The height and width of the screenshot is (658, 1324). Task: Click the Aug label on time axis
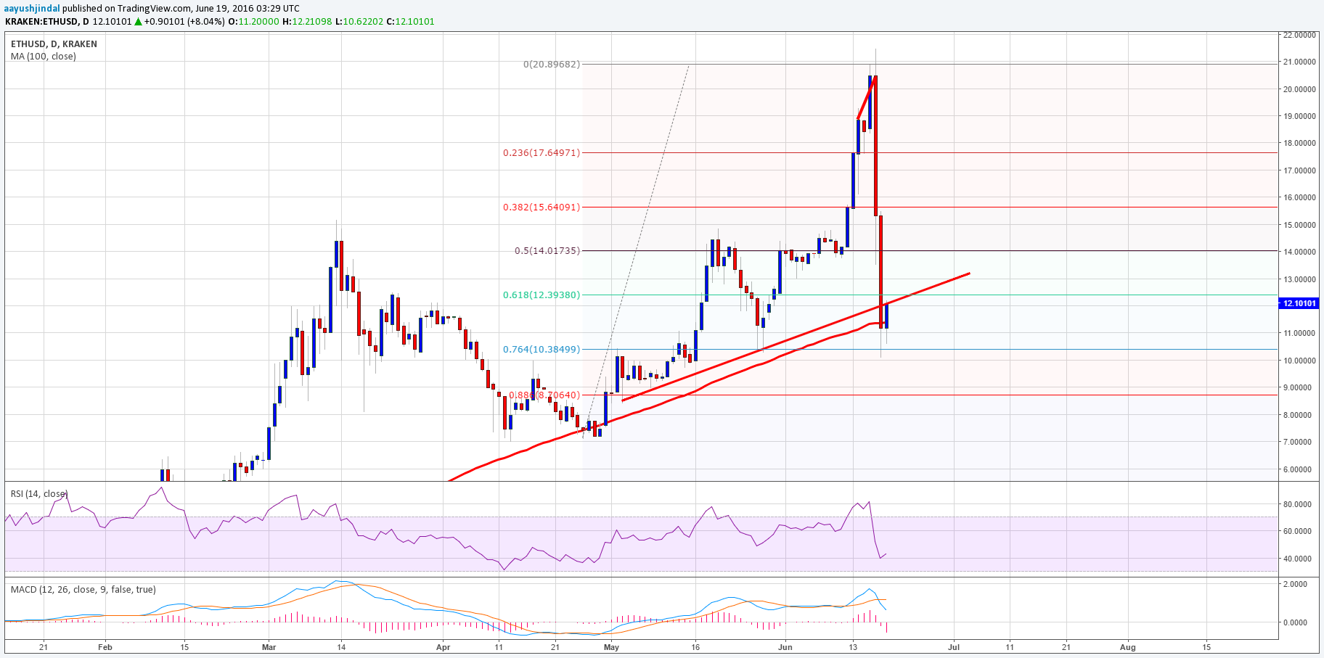pyautogui.click(x=1127, y=647)
